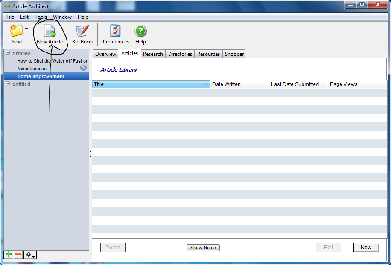Click the red minus remove icon
This screenshot has width=391, height=265.
tap(18, 254)
